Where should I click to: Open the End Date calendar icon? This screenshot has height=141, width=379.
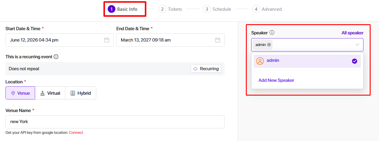pos(218,40)
